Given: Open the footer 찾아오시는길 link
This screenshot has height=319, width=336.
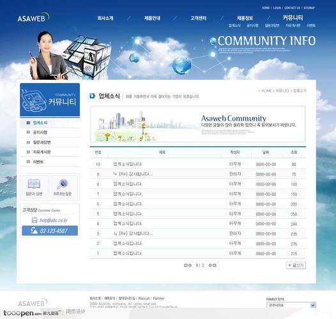Looking at the screenshot, I should tap(127, 299).
